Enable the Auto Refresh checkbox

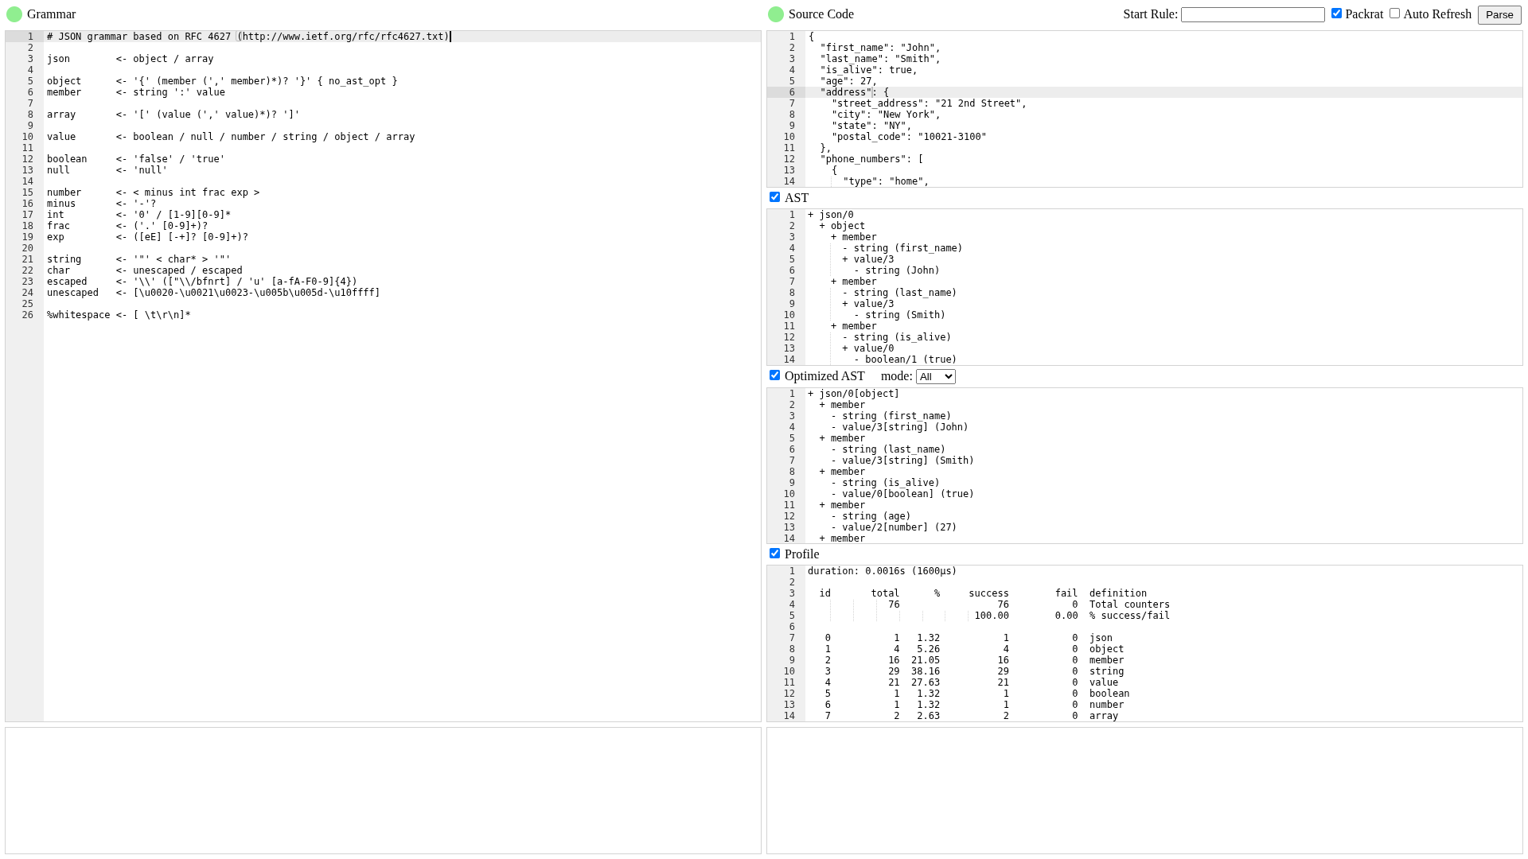(x=1394, y=14)
